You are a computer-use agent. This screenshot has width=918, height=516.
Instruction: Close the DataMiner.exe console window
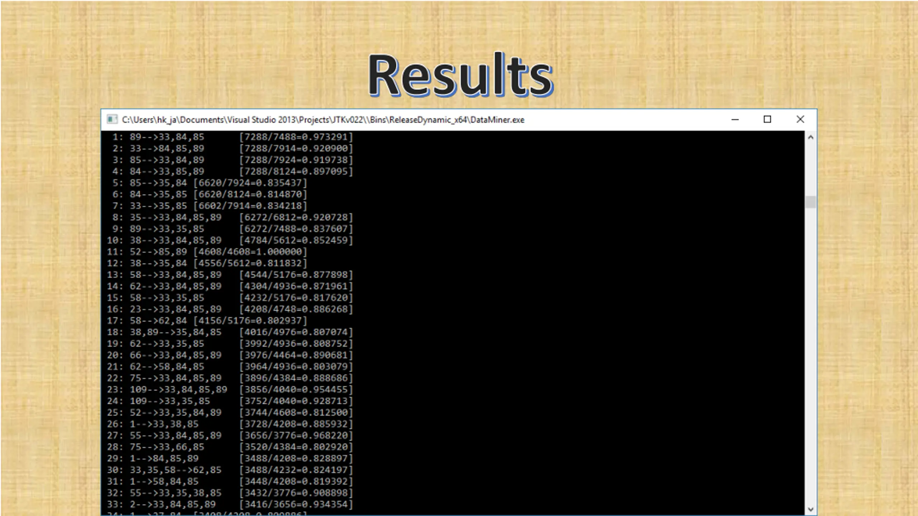point(800,119)
